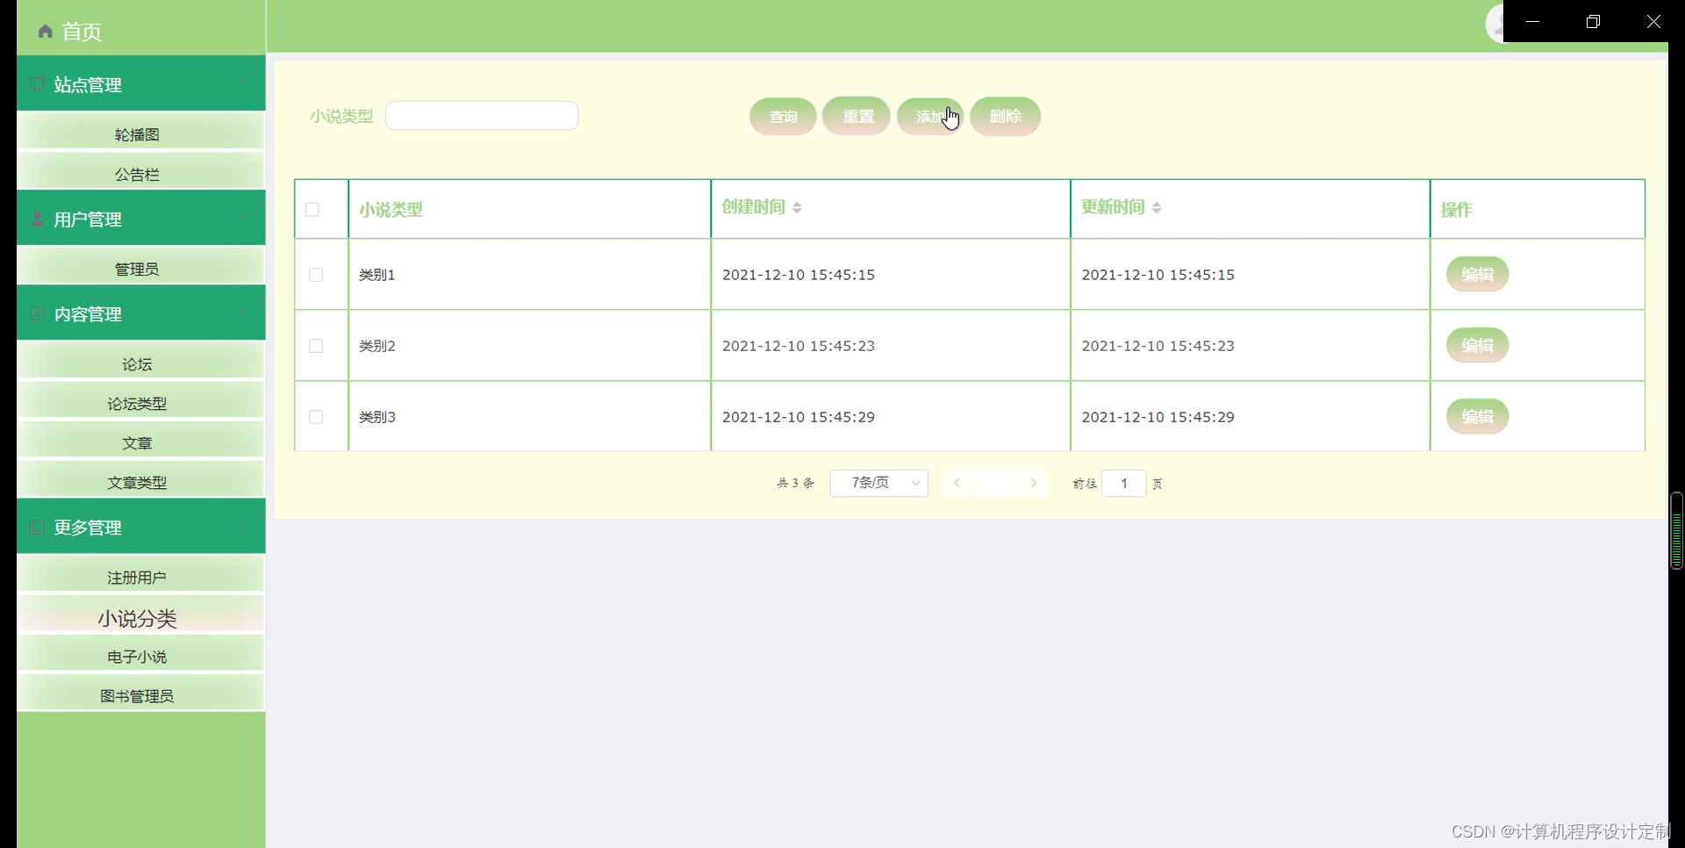Screen dimensions: 1685x848
Task: Click 共 3 条 total count text
Action: coord(795,483)
